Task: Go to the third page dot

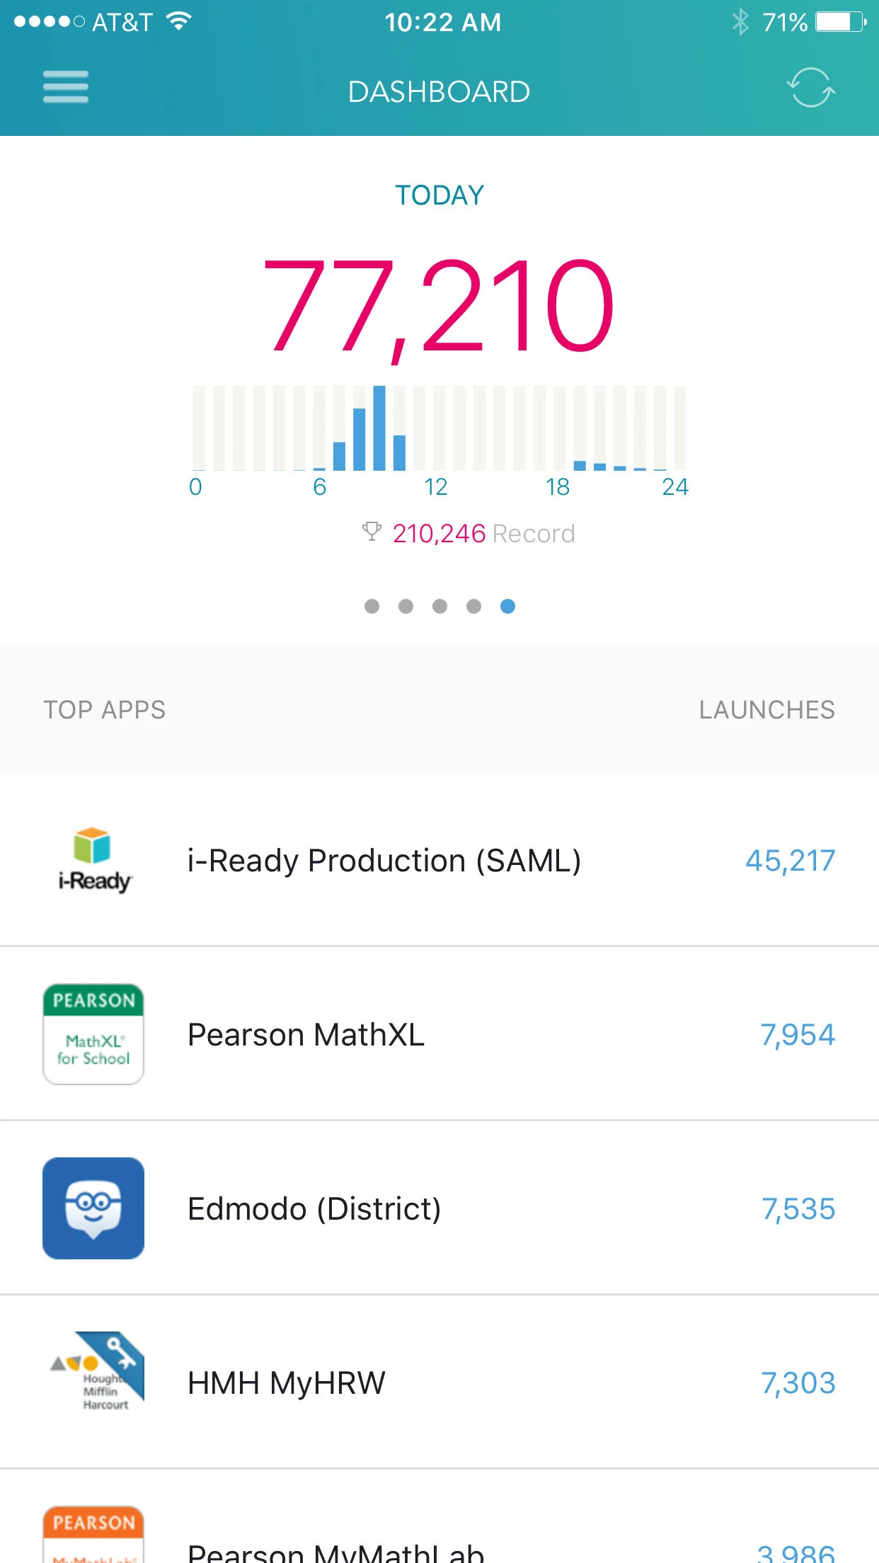Action: point(439,606)
